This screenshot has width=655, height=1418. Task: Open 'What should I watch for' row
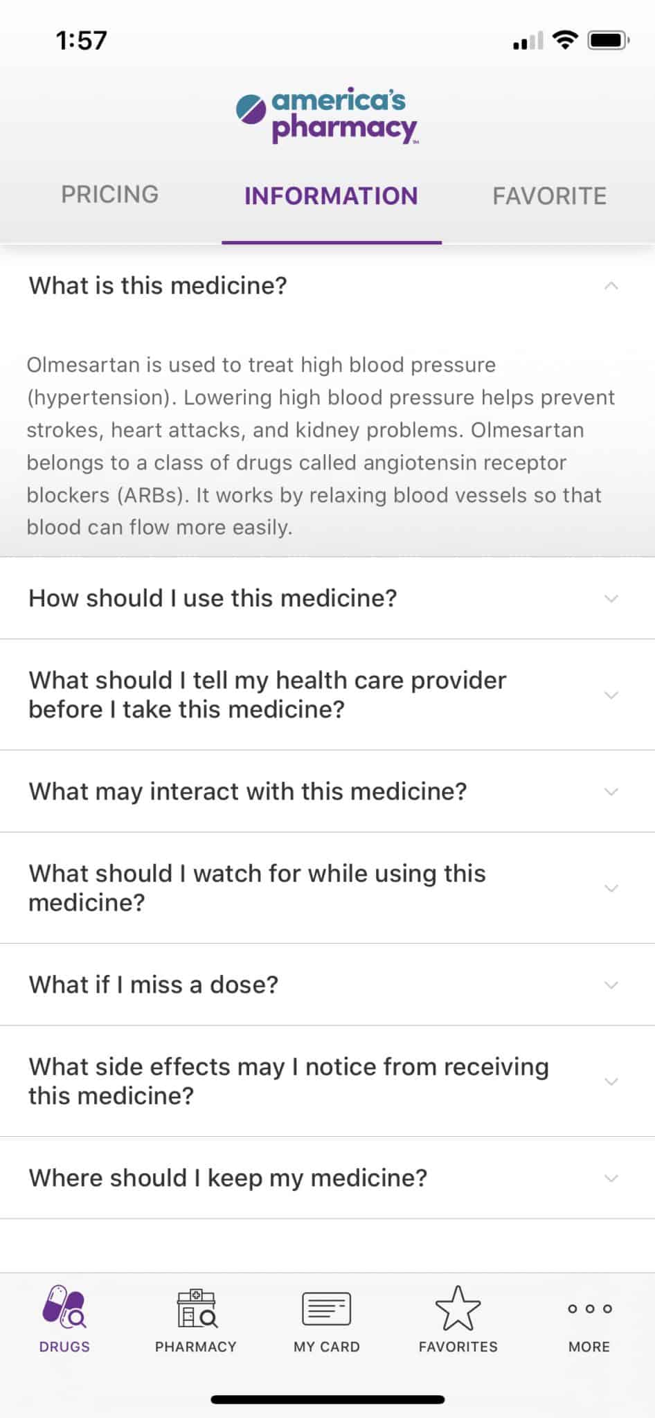click(x=327, y=888)
